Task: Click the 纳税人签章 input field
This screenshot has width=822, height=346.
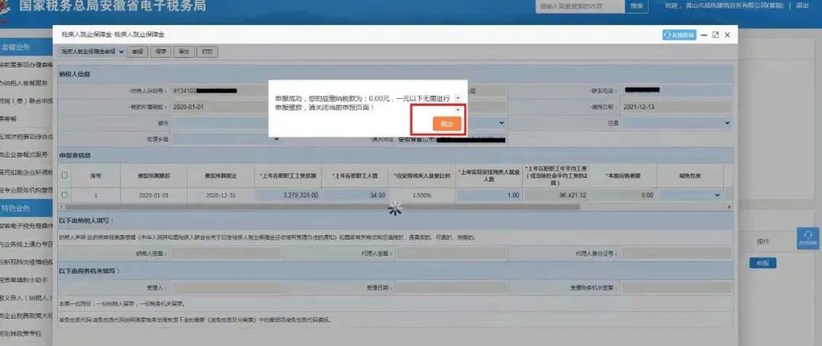Action: 226,253
